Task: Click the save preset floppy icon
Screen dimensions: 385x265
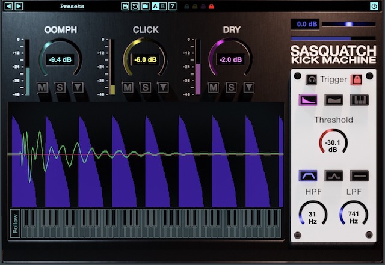Action: (125, 7)
